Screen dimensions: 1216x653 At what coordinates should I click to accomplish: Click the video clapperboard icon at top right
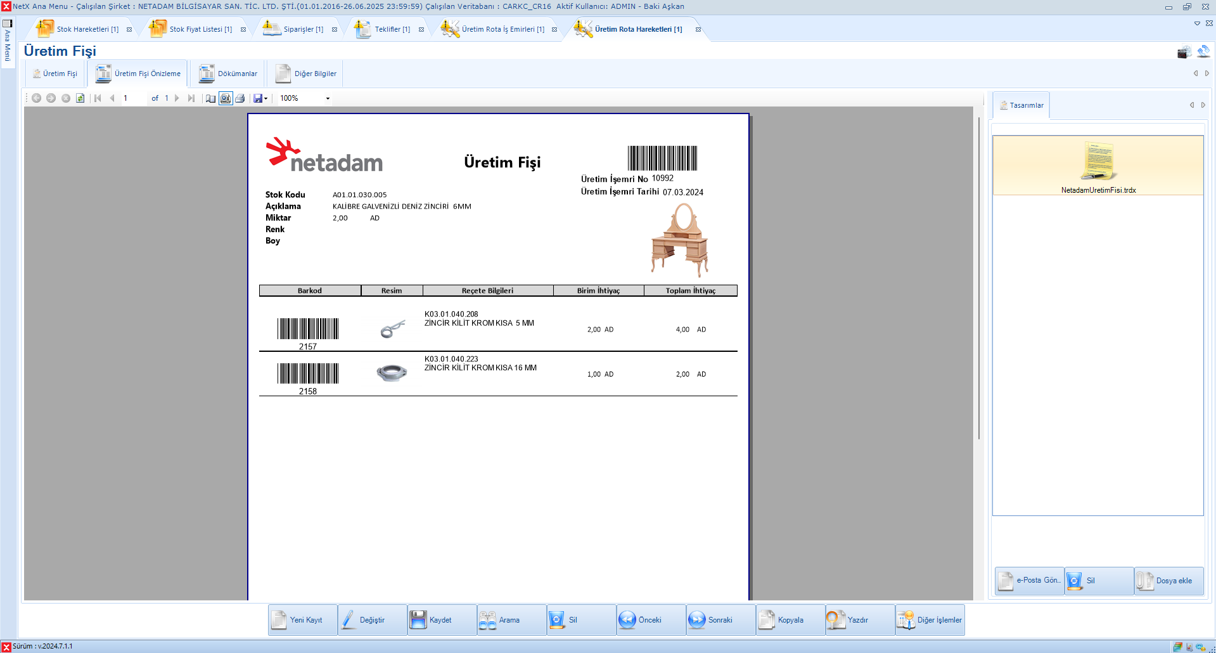pyautogui.click(x=1184, y=52)
